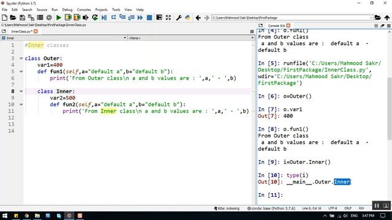The image size is (392, 220).
Task: Go forward with the right arrow
Action: tap(206, 18)
